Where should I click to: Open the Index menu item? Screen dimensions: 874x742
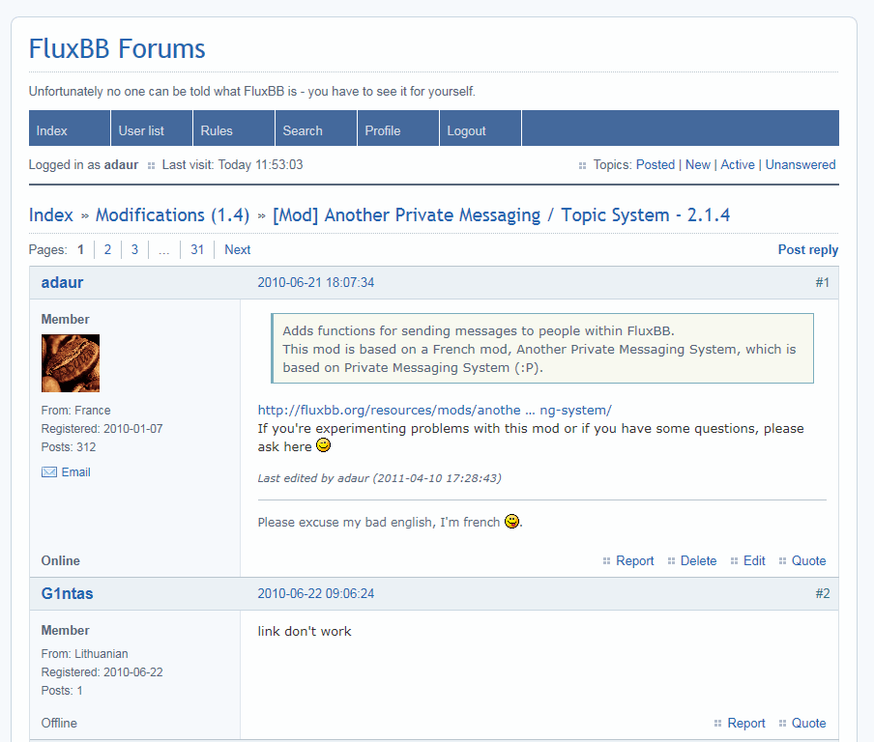click(52, 130)
